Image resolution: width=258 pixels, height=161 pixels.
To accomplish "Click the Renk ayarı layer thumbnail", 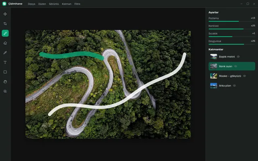I will click(x=214, y=66).
